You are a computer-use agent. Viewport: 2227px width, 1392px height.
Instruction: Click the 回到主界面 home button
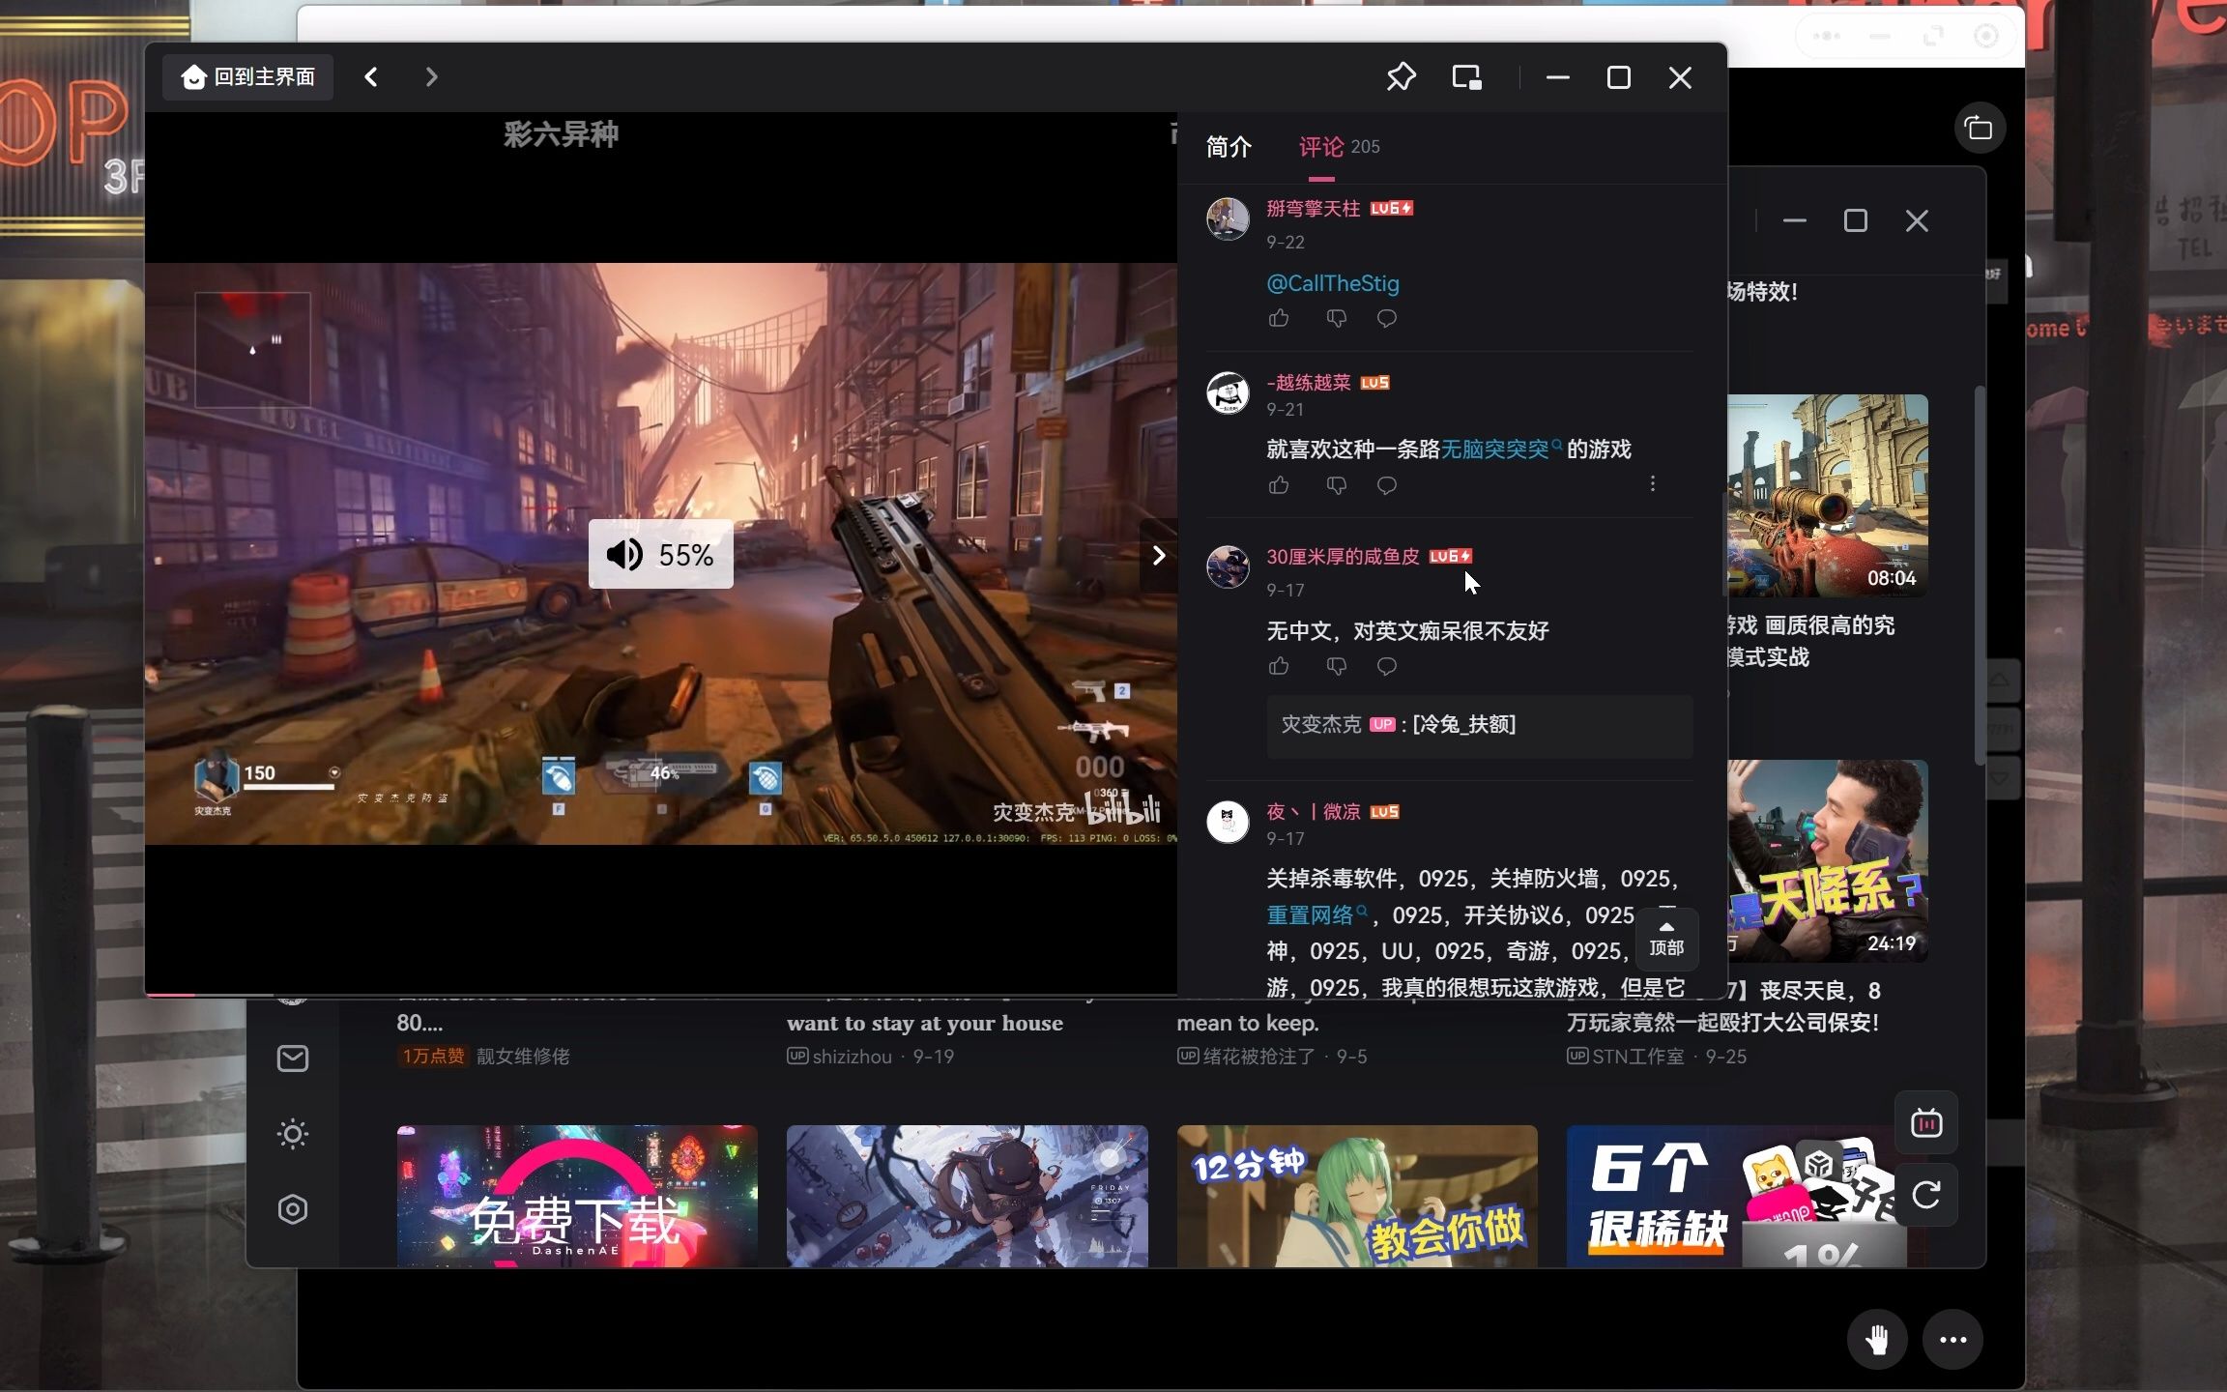[x=248, y=76]
